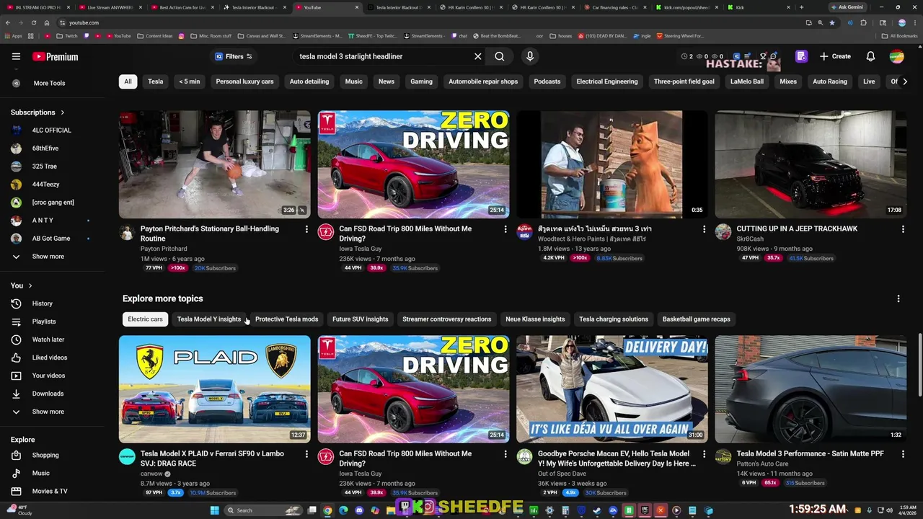The height and width of the screenshot is (519, 923).
Task: Open Iowa Tesla Guy channel under top-row FSD video
Action: coord(361,249)
